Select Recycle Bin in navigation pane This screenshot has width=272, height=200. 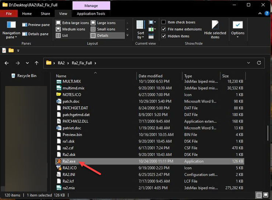24,76
